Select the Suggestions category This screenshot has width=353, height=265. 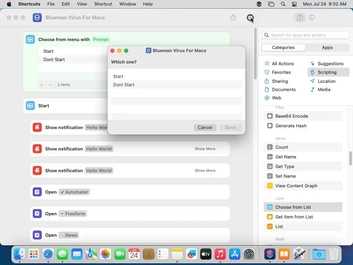327,63
